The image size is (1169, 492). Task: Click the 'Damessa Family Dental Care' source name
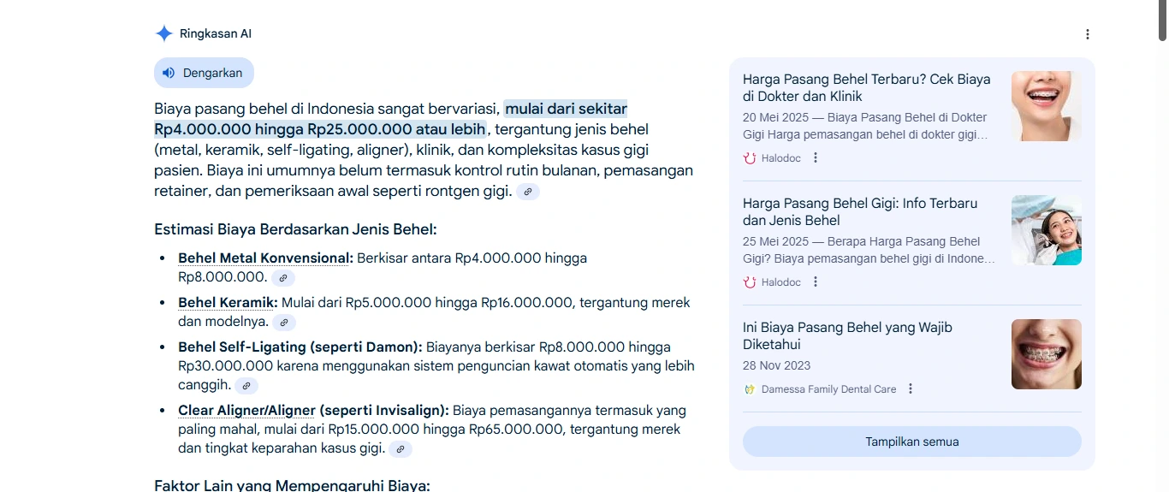click(829, 388)
